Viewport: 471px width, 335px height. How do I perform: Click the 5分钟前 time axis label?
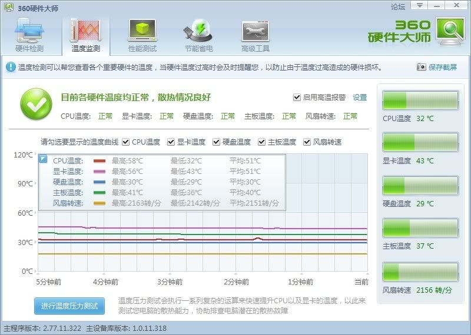pyautogui.click(x=49, y=282)
